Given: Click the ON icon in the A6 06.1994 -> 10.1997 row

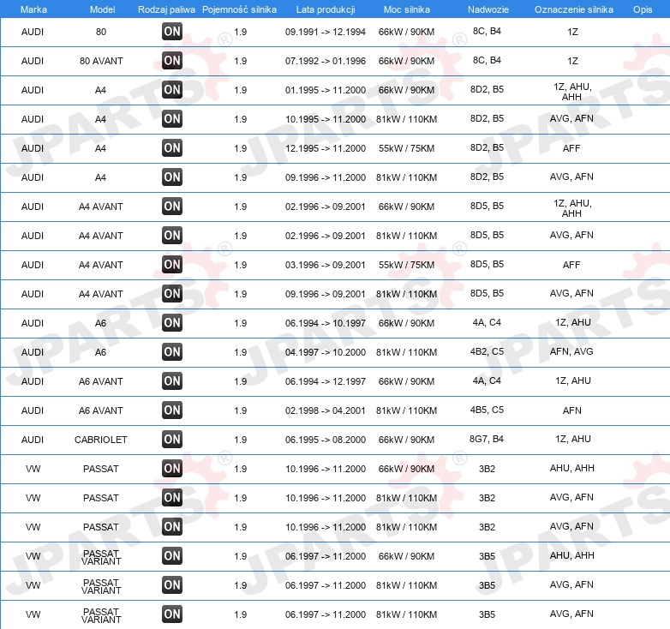Looking at the screenshot, I should tap(172, 322).
